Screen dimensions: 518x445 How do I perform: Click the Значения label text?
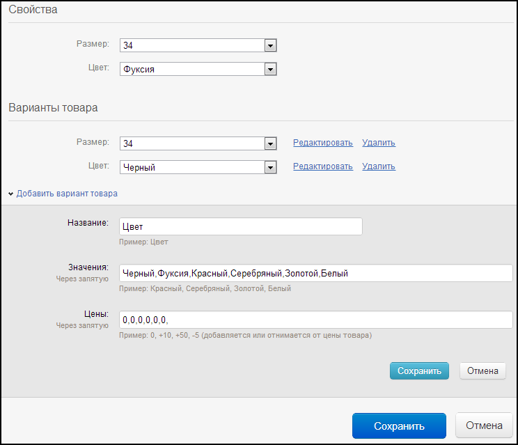pos(88,267)
